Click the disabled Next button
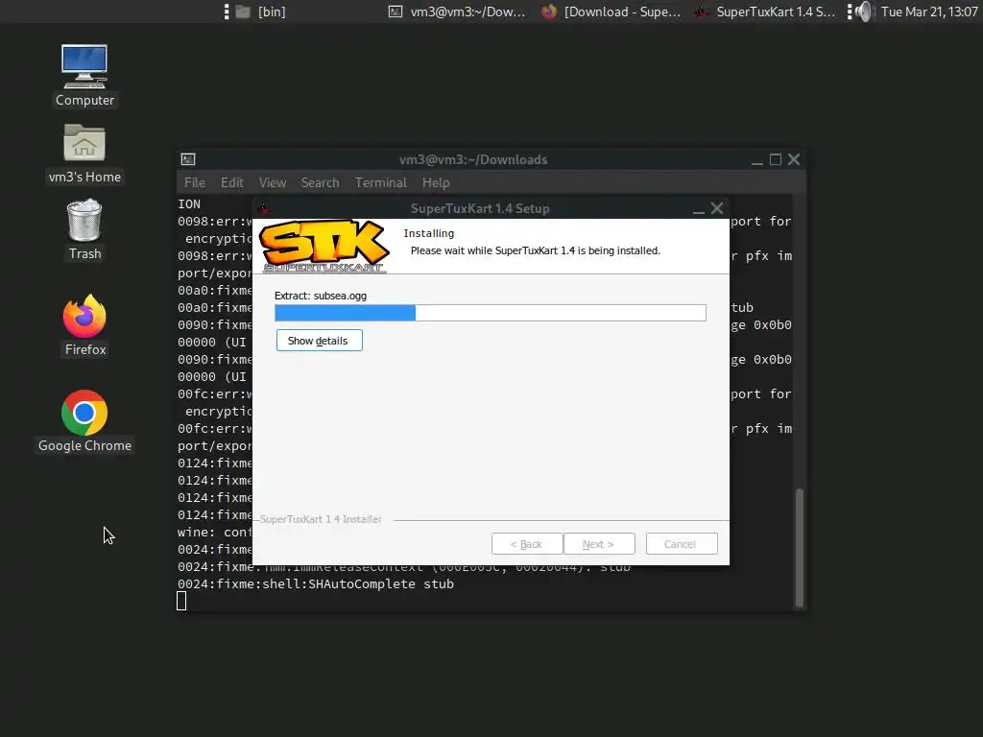 tap(599, 544)
